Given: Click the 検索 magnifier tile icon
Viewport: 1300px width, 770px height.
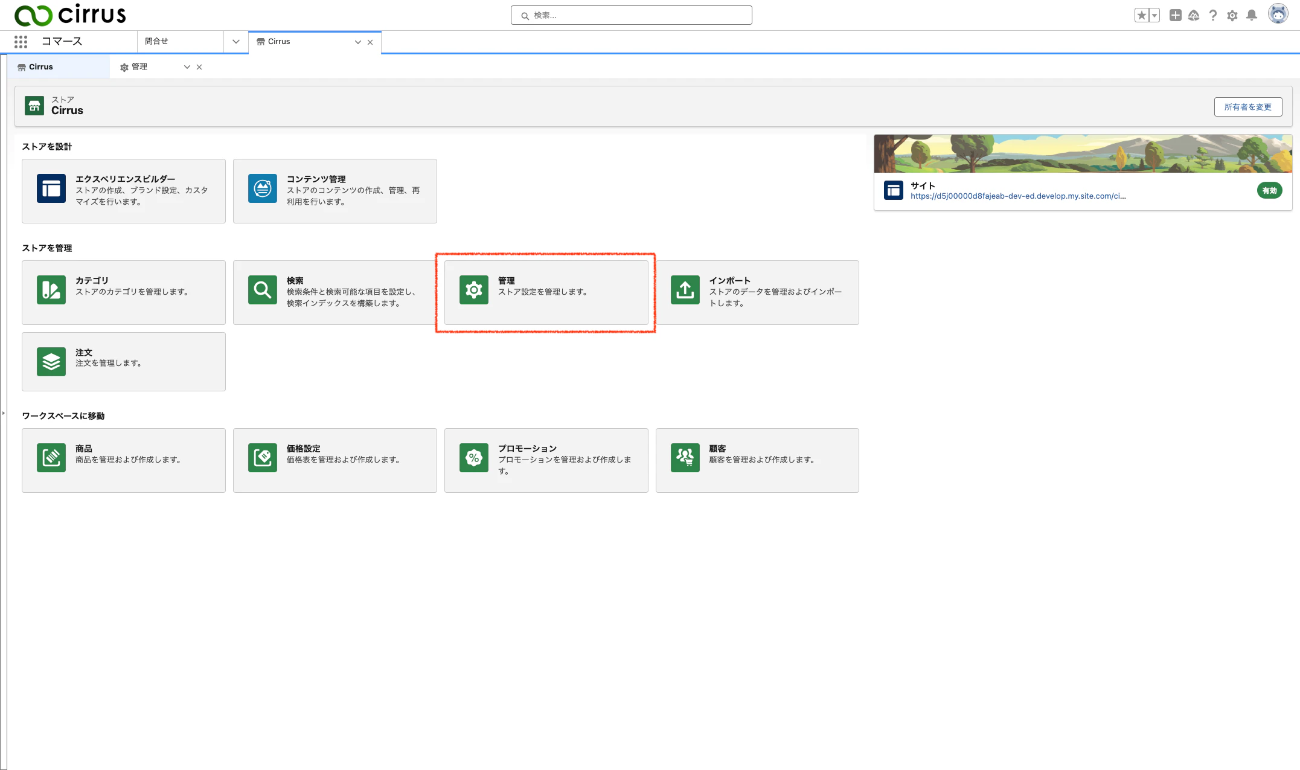Looking at the screenshot, I should coord(263,290).
